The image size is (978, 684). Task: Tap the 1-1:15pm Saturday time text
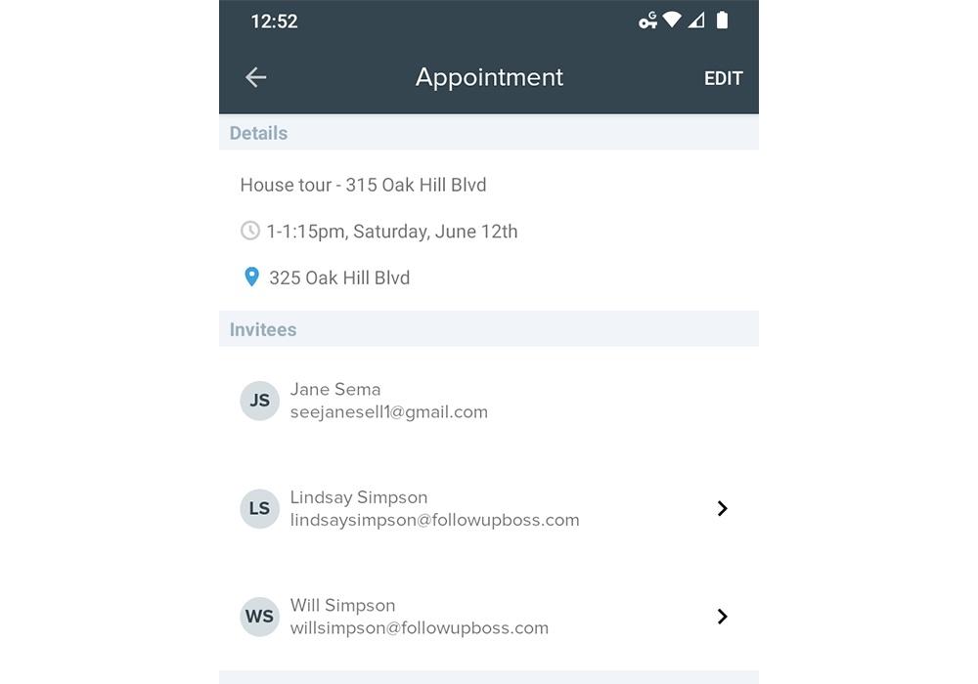[x=392, y=232]
